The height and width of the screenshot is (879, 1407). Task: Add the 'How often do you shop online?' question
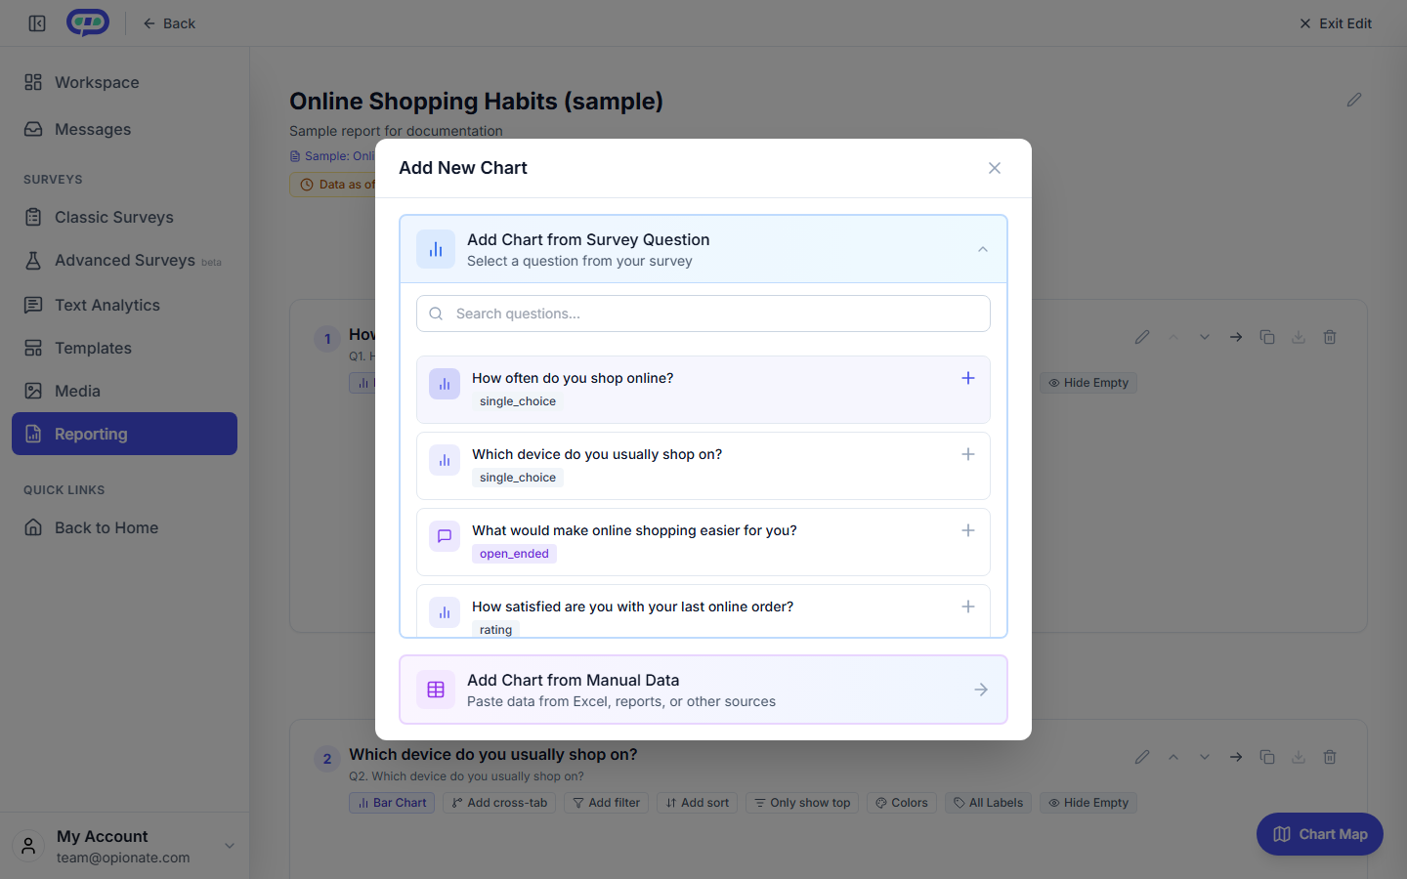[968, 378]
